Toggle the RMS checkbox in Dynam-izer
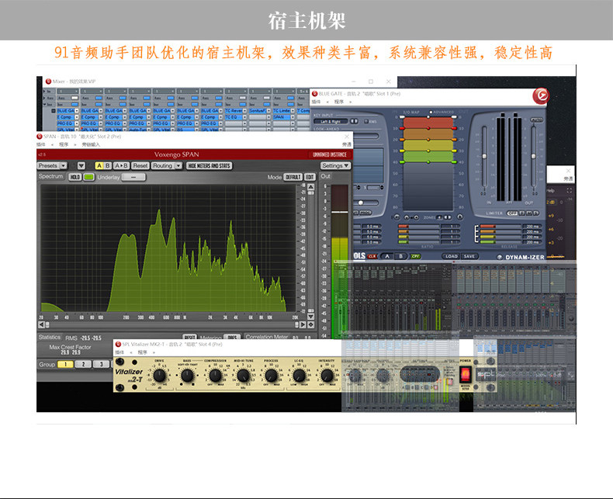613x499 pixels. tap(366, 122)
